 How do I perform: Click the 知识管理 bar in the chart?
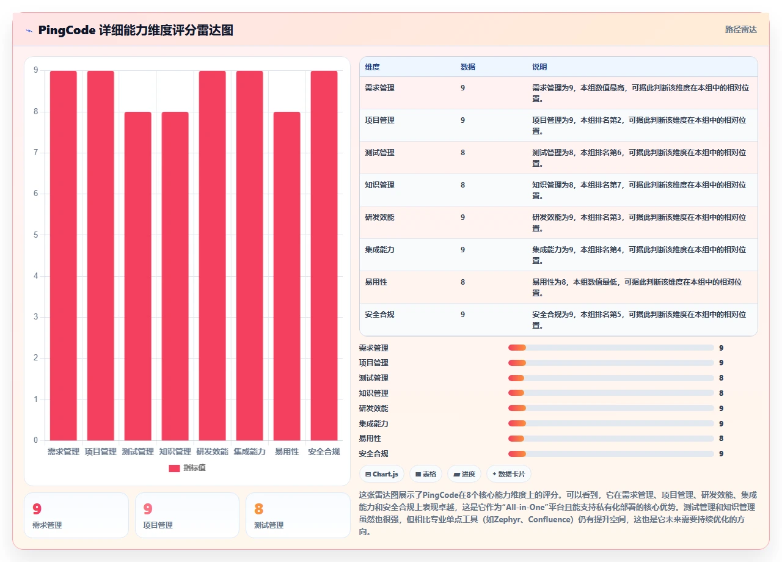tap(175, 276)
